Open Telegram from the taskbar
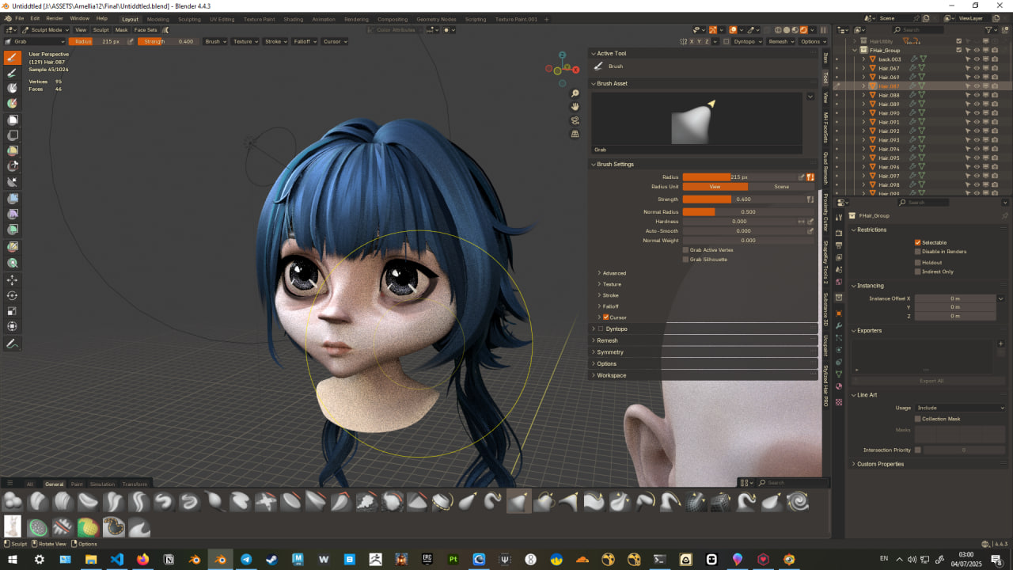Viewport: 1013px width, 570px height. click(246, 559)
